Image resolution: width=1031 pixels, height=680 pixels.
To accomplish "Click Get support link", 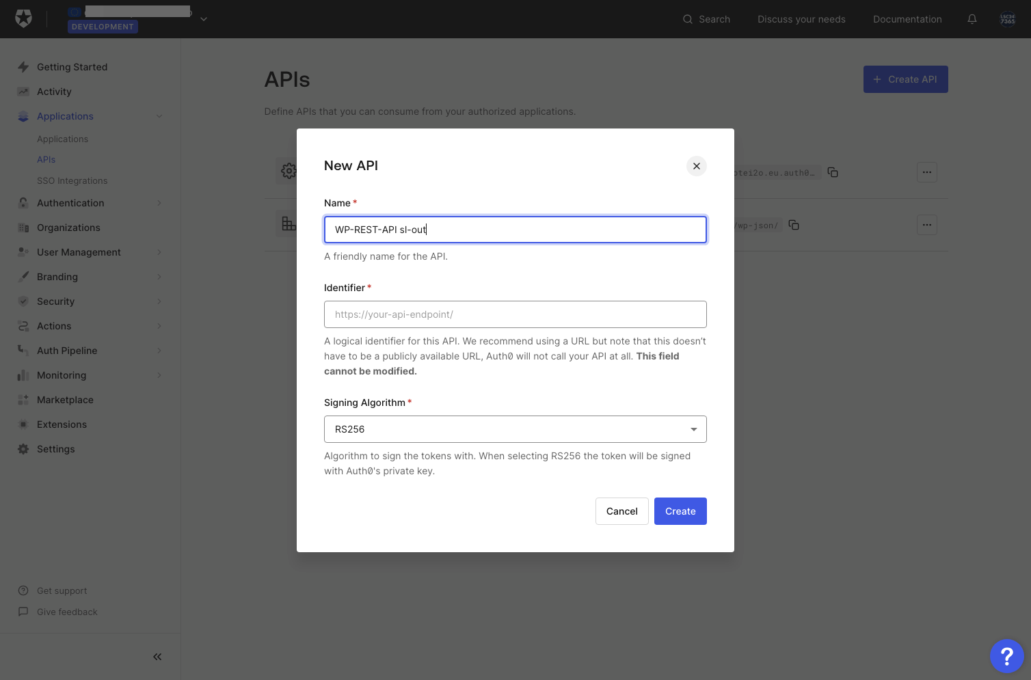I will [x=62, y=590].
